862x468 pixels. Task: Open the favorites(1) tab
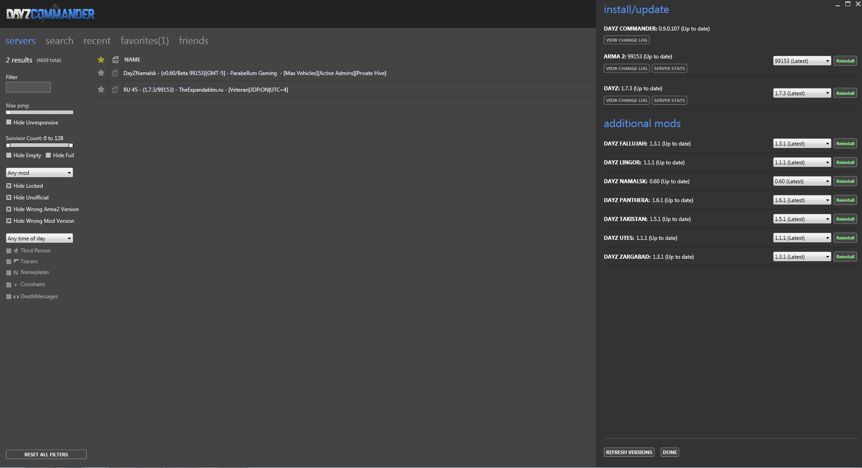point(145,40)
